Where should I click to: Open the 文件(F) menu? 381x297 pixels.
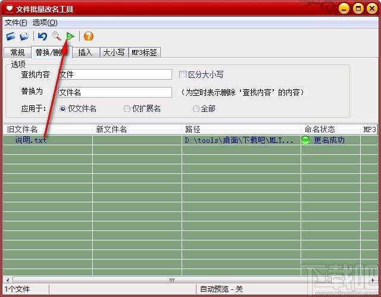pos(16,23)
